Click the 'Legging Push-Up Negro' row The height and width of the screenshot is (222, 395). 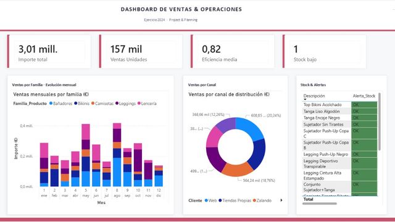[x=340, y=154]
